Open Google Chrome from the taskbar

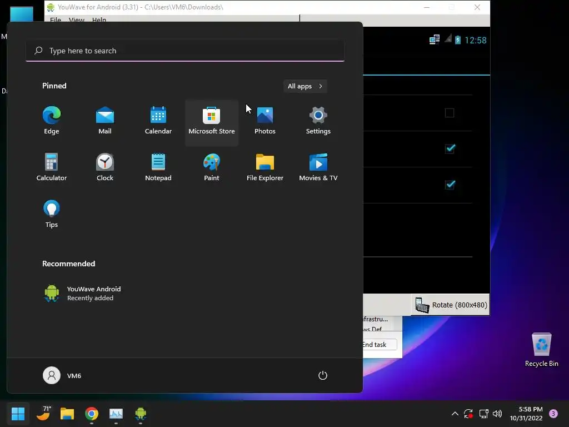click(x=92, y=414)
